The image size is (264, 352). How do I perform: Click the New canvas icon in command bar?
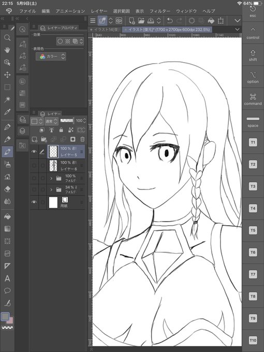pos(132,21)
